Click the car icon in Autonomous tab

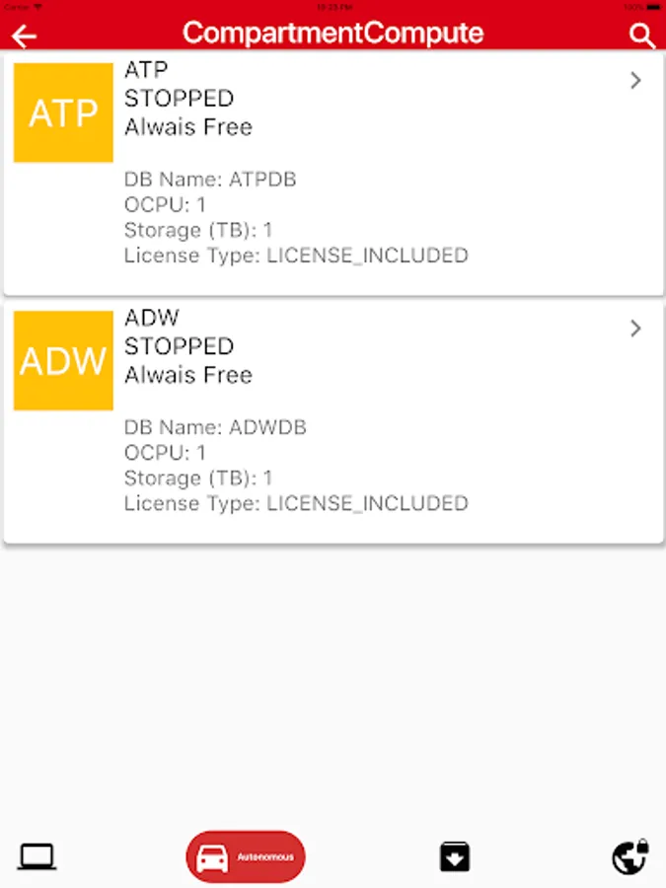click(212, 857)
